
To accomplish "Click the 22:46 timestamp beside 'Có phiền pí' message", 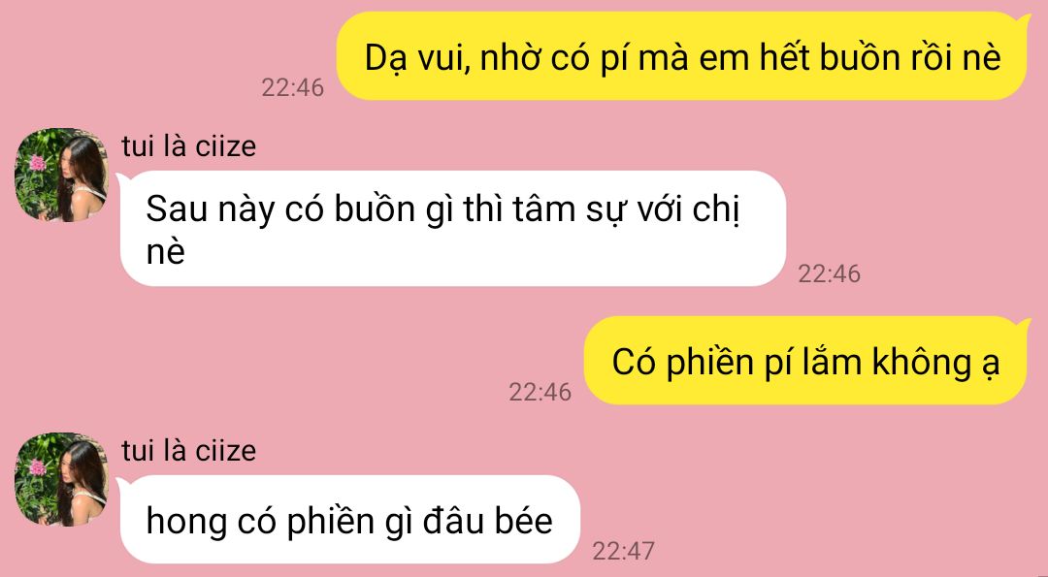I will click(x=540, y=392).
